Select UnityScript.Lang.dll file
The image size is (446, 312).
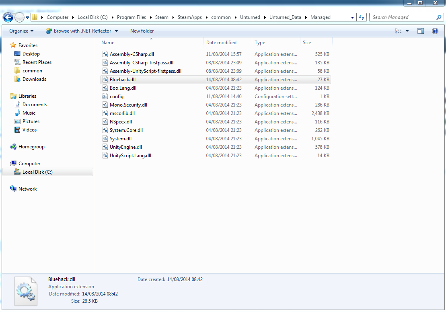tap(130, 156)
